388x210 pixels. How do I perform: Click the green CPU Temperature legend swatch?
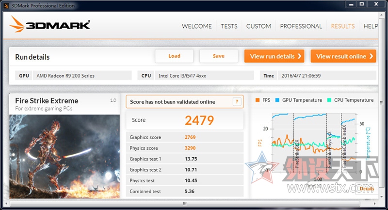click(329, 100)
